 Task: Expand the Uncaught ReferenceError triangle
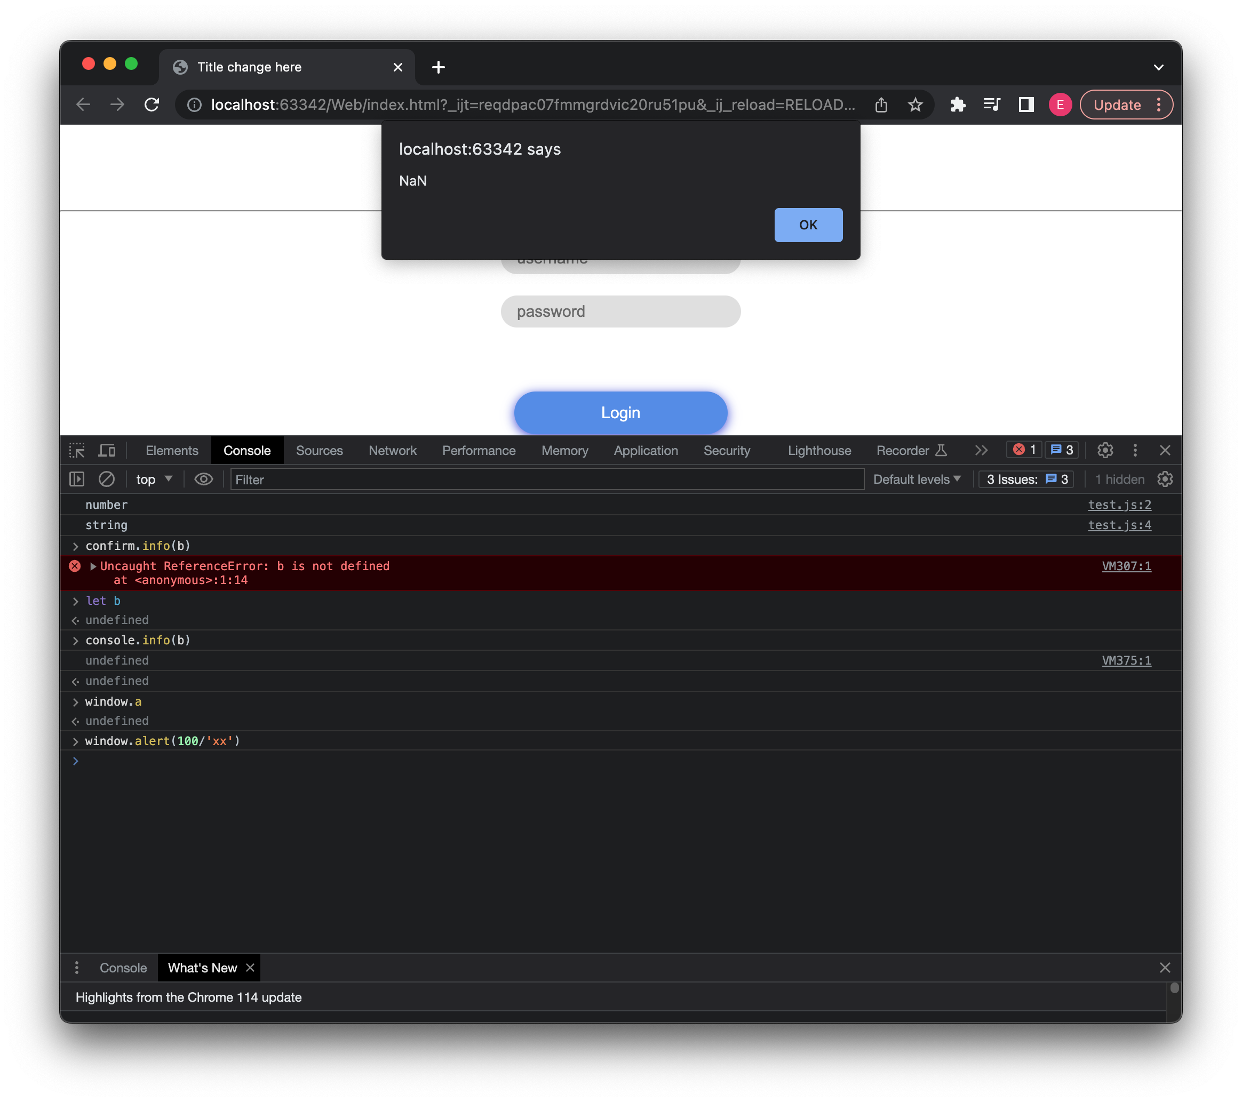[x=93, y=566]
